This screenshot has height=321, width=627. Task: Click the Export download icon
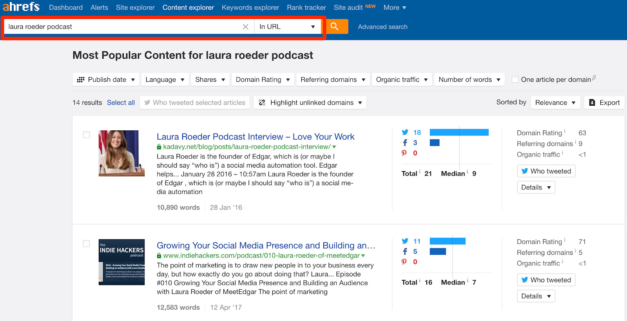pyautogui.click(x=592, y=103)
